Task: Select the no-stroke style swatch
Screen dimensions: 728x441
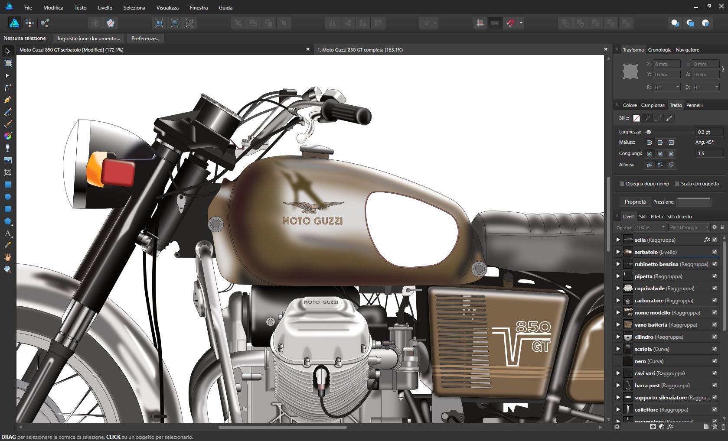Action: coord(637,118)
